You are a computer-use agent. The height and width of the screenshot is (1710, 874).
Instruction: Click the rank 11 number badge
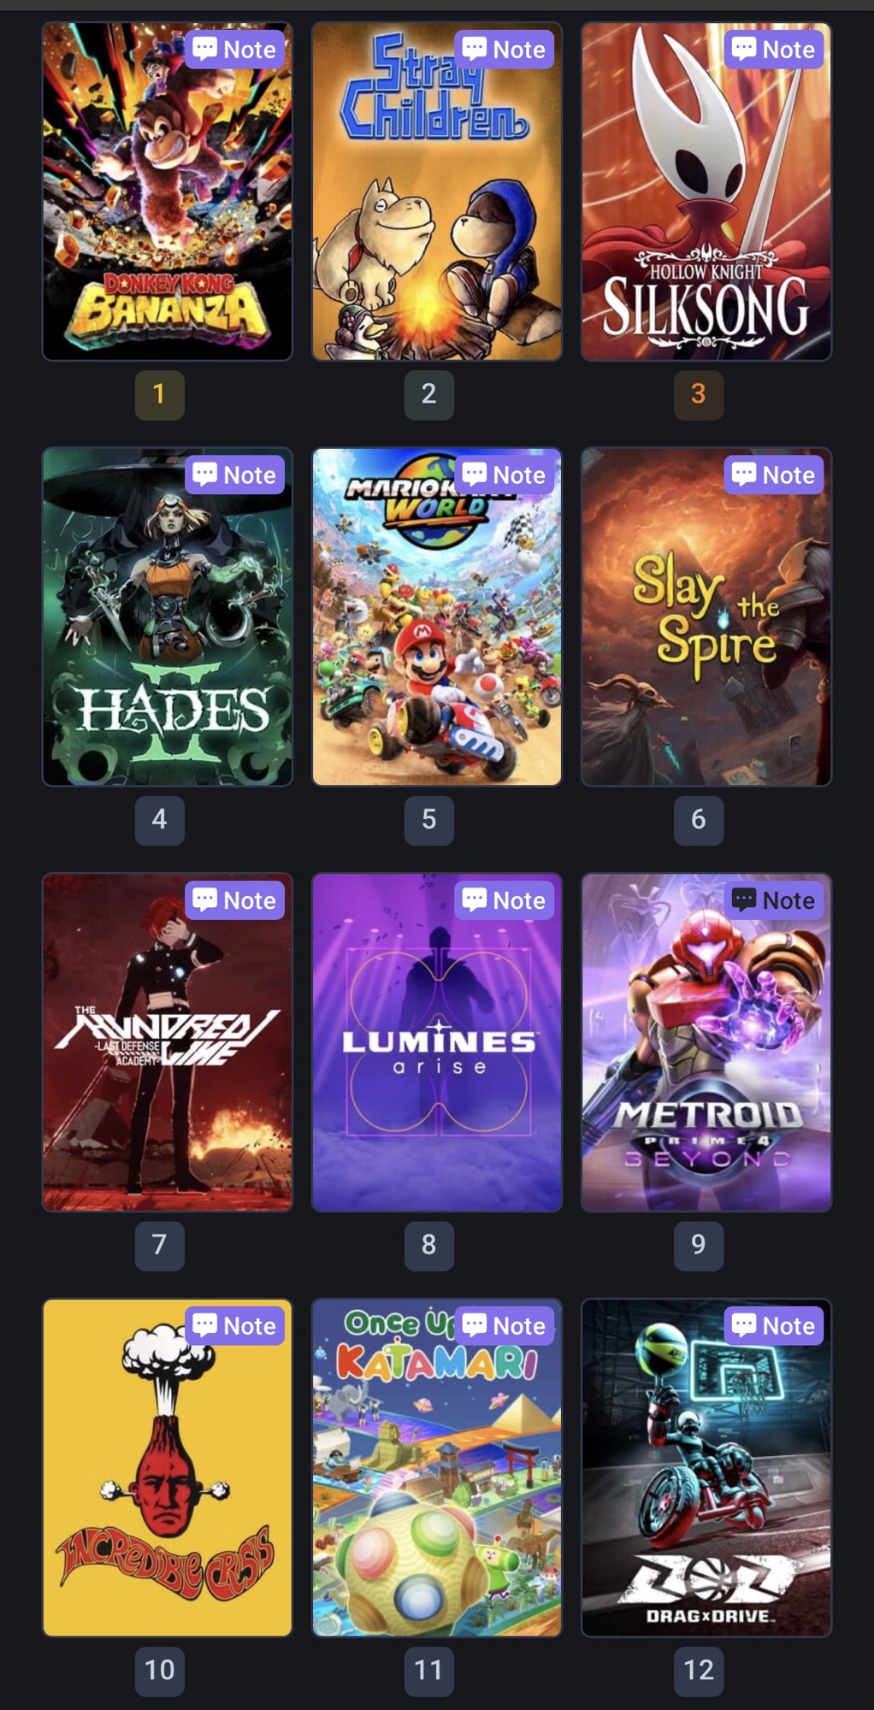(x=429, y=1670)
